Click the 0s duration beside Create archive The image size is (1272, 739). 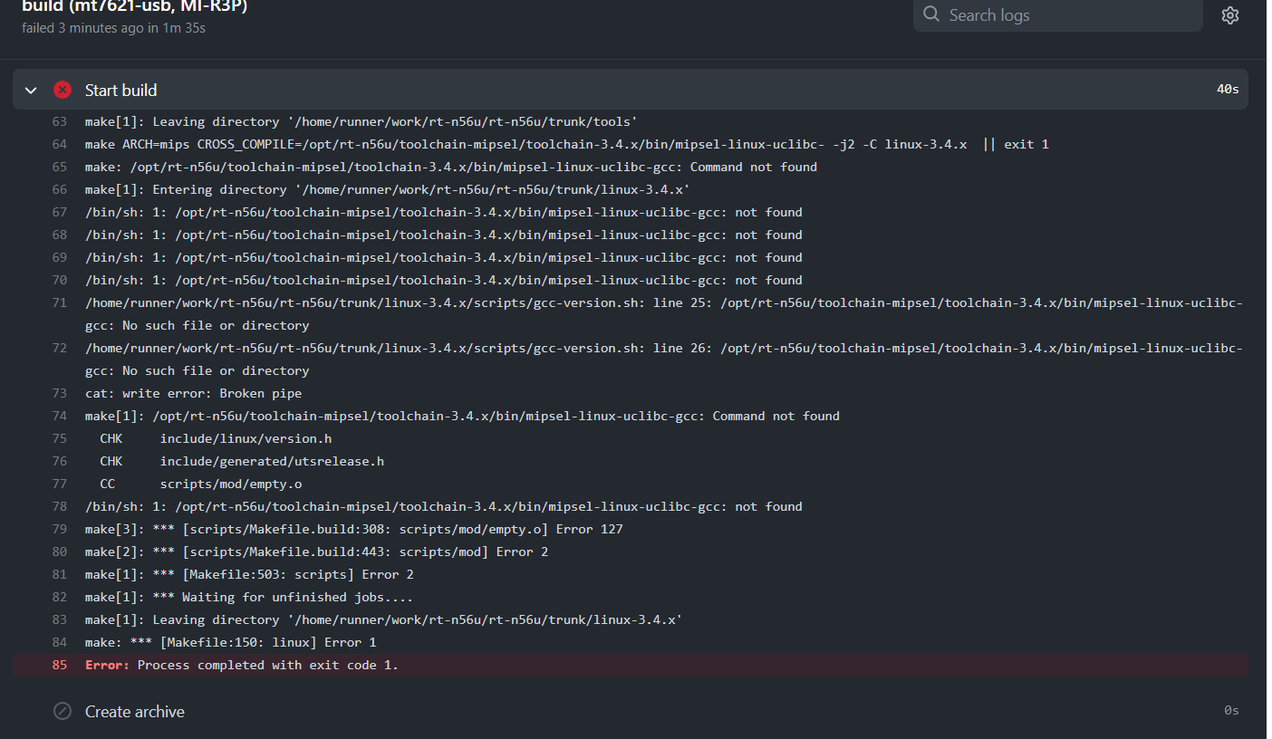1231,711
